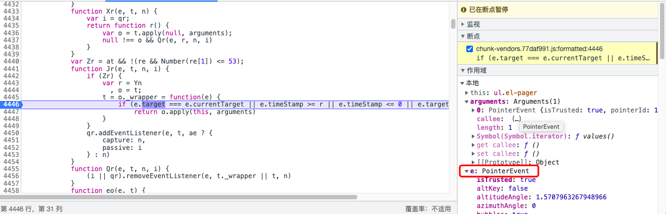The height and width of the screenshot is (214, 666).
Task: Click the status text 第 4446 行，第 31 列
Action: (x=32, y=209)
